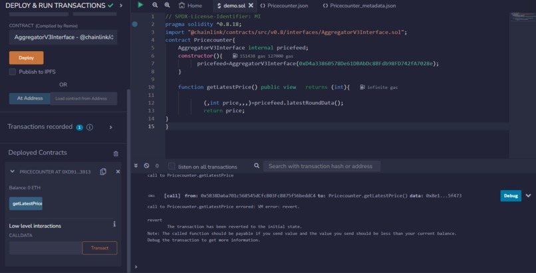The image size is (536, 273).
Task: Clear deployed contracts with trash icon
Action: point(116,153)
